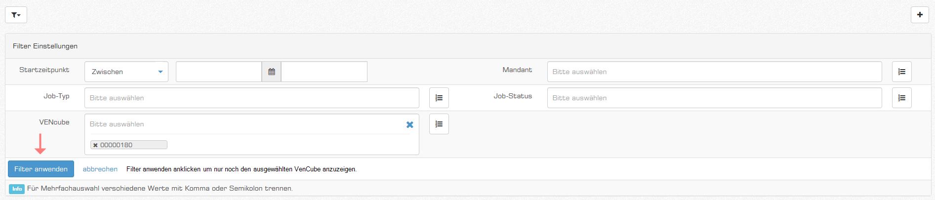Click the Filter Einstellungen panel header
Image resolution: width=935 pixels, height=200 pixels.
click(45, 46)
